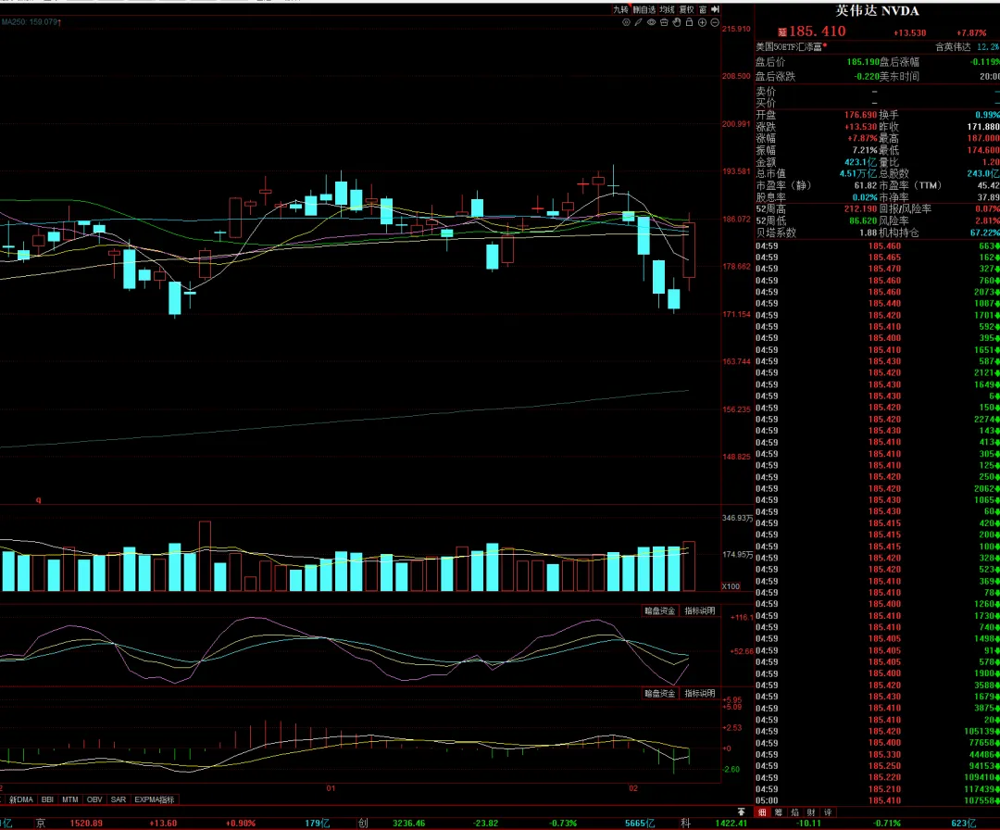Switch to the SAR indicator tab

(x=119, y=799)
